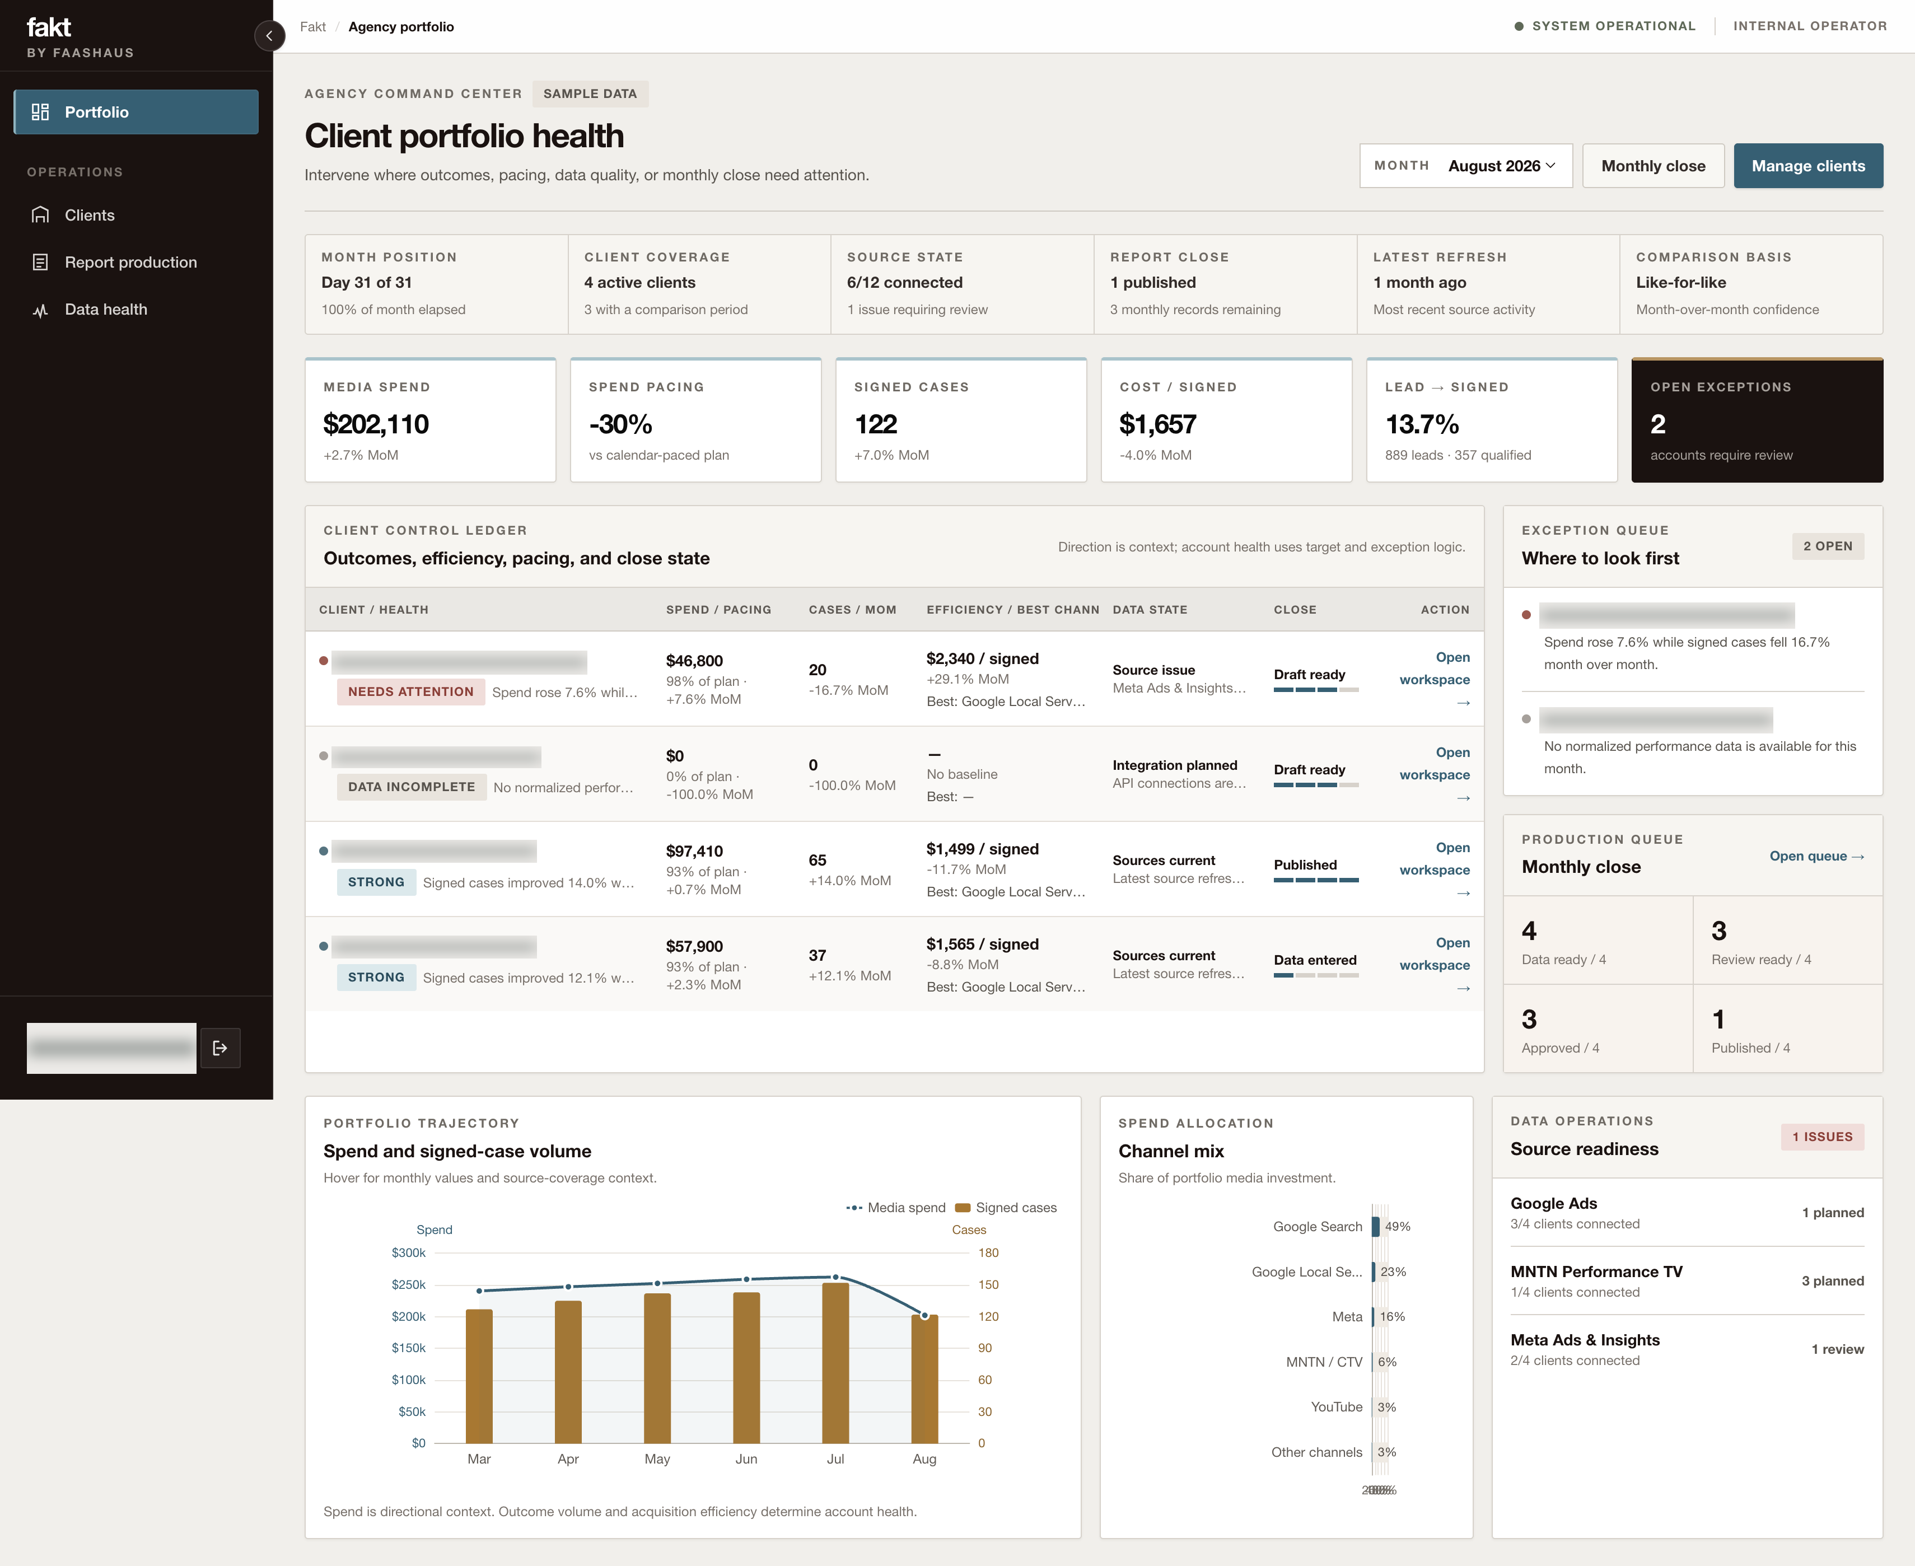
Task: Click the SAMPLE DATA tag
Action: pos(590,94)
